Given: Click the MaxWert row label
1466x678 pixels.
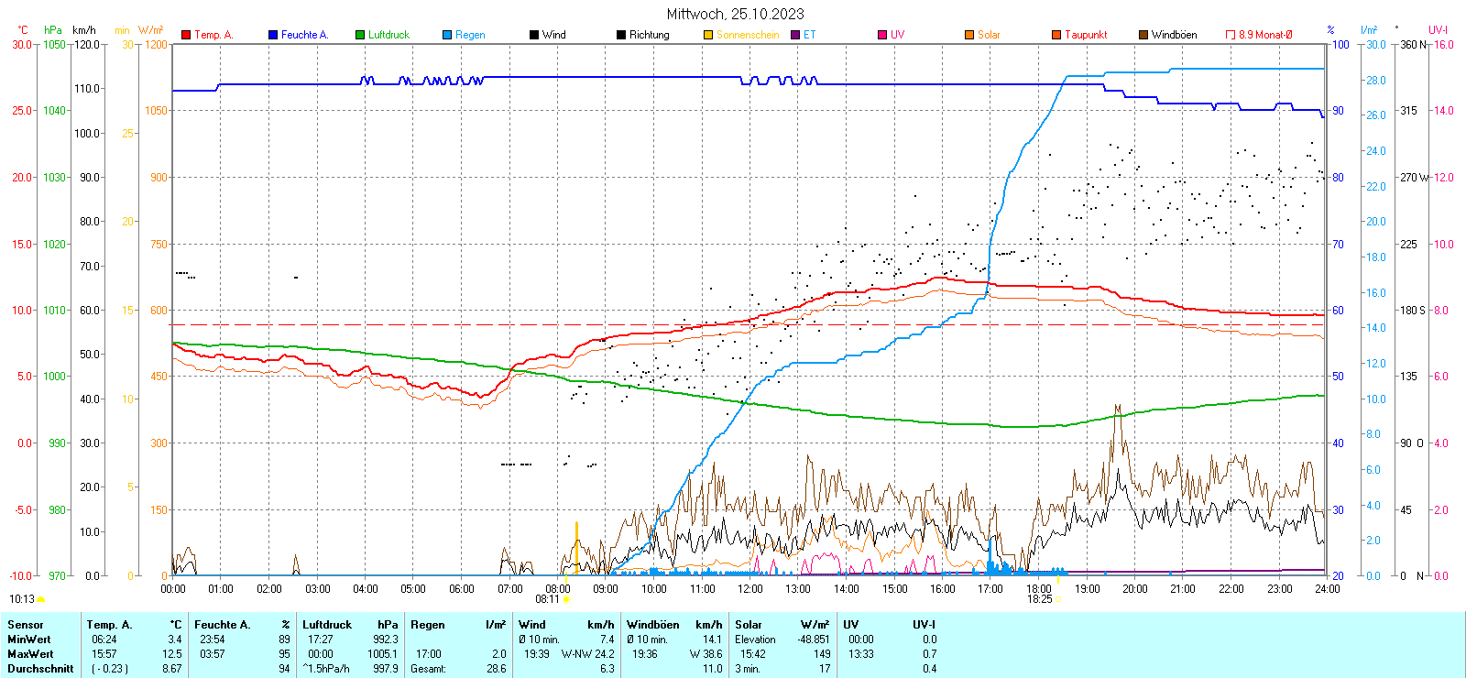Looking at the screenshot, I should 30,654.
